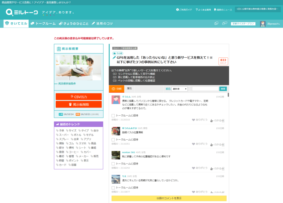Switch to the 属性 tab
This screenshot has width=283, height=203.
(x=129, y=89)
